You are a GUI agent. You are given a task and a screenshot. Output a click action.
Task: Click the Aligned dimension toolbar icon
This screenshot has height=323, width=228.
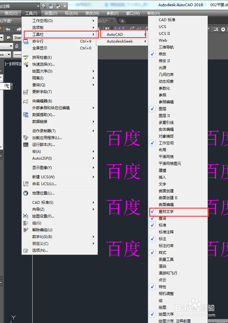pyautogui.click(x=124, y=29)
